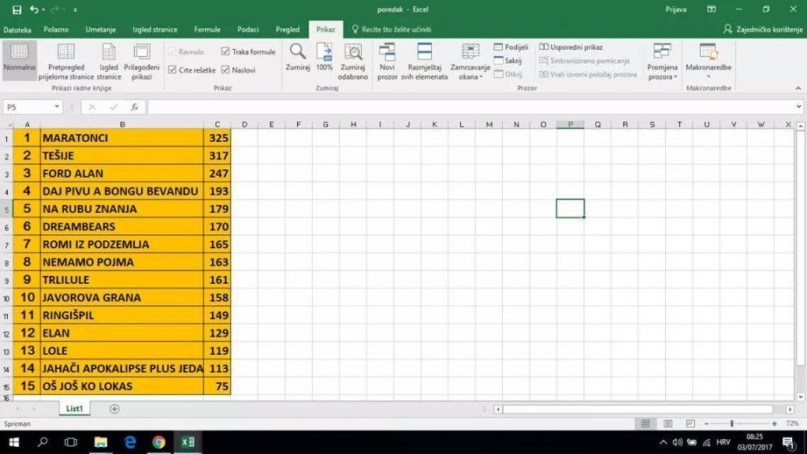
Task: Toggle the Crte rešetke checkbox
Action: [x=173, y=70]
